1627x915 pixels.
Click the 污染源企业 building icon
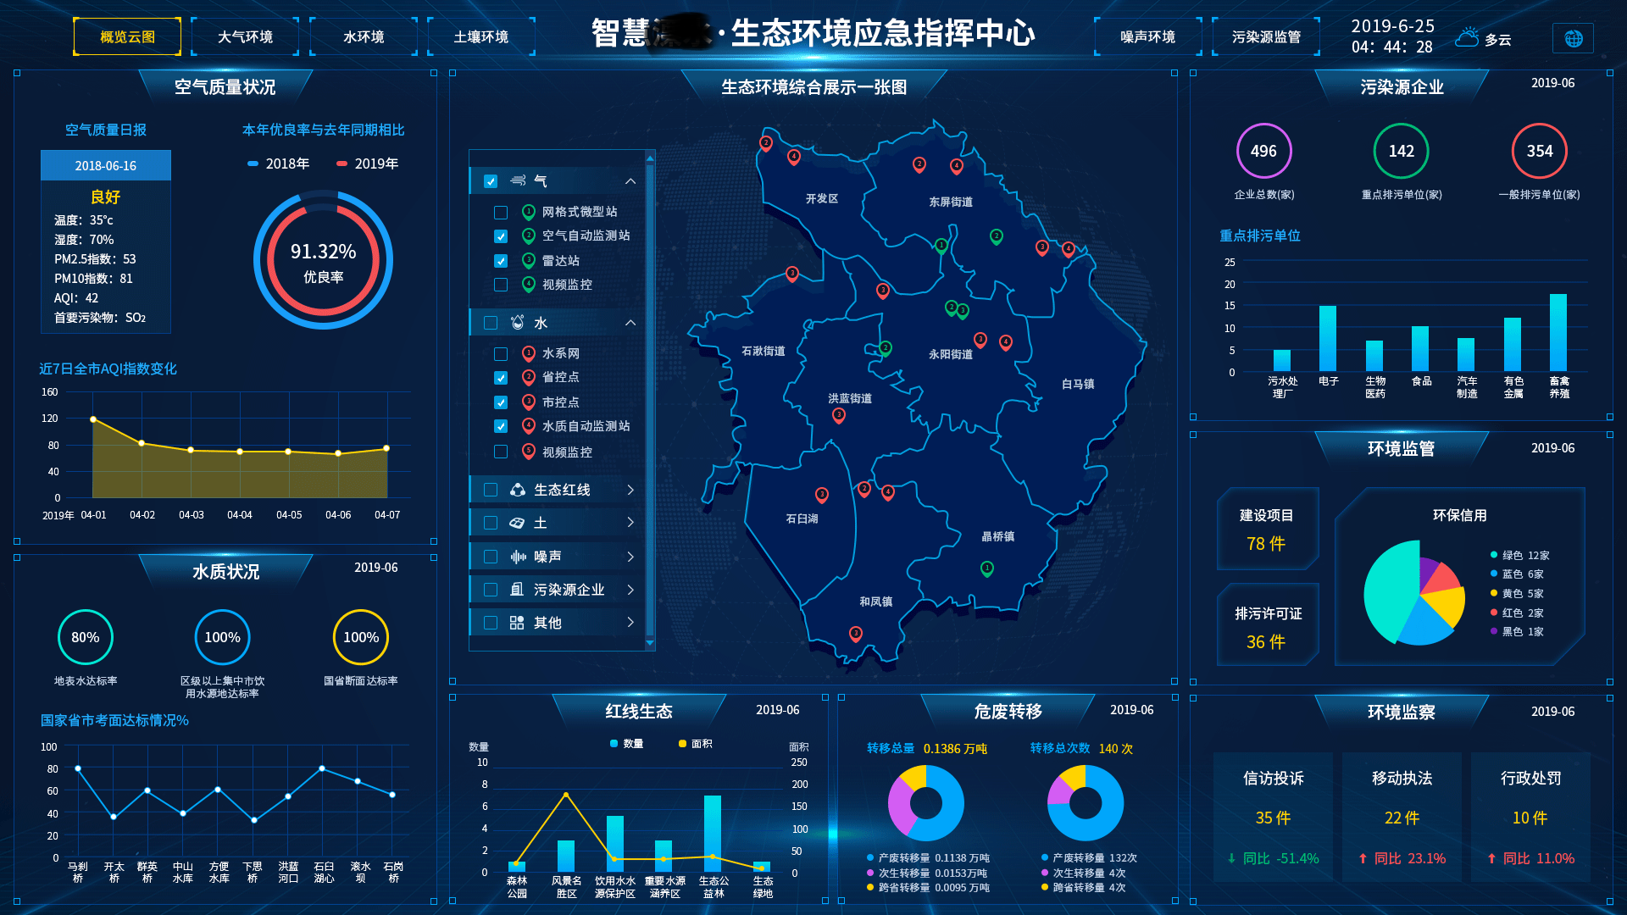pos(517,590)
